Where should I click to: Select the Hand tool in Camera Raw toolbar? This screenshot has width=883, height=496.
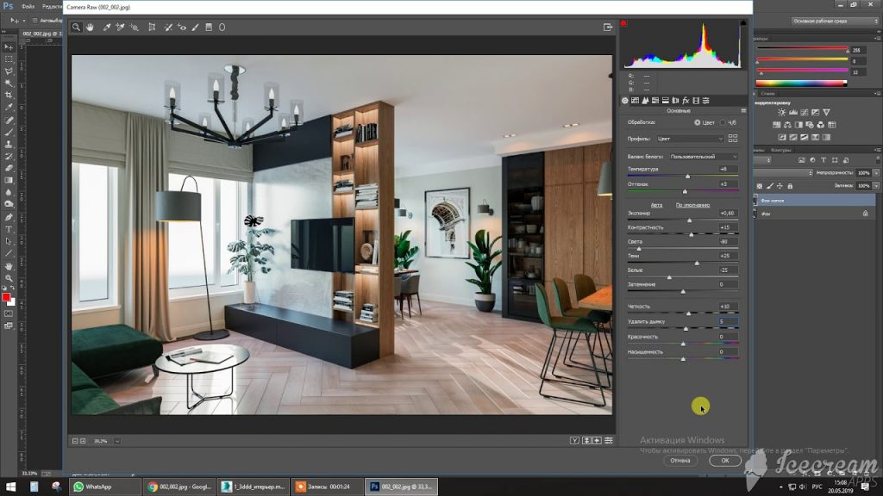pos(90,27)
